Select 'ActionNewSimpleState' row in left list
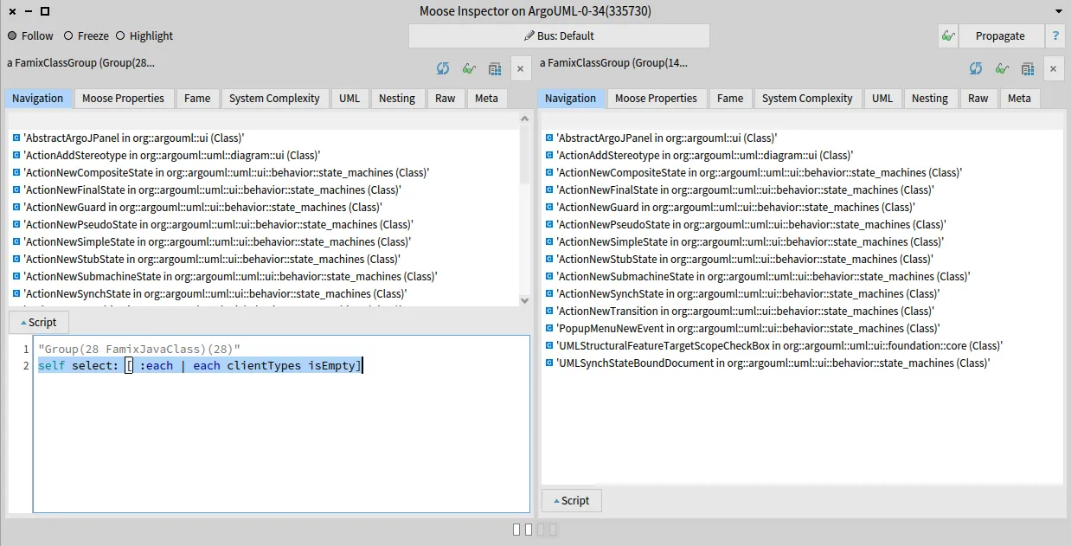Image resolution: width=1071 pixels, height=546 pixels. point(266,241)
